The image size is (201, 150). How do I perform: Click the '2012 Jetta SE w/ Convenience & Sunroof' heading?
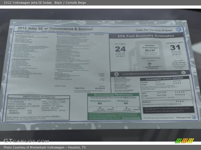[x=55, y=28]
